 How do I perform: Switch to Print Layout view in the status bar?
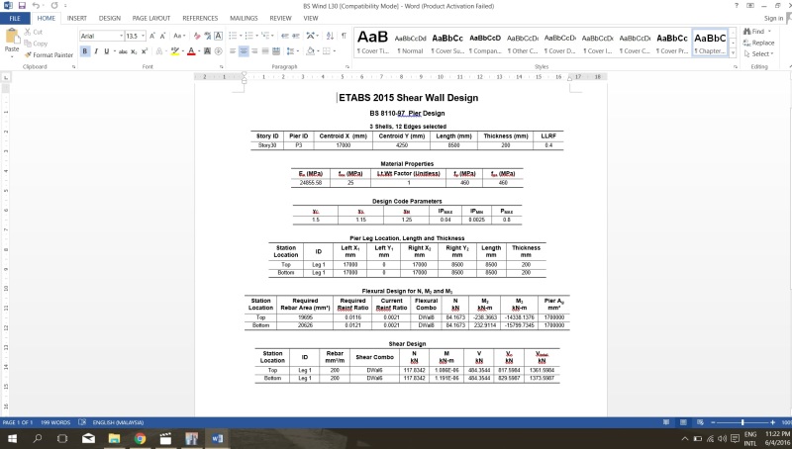click(683, 422)
